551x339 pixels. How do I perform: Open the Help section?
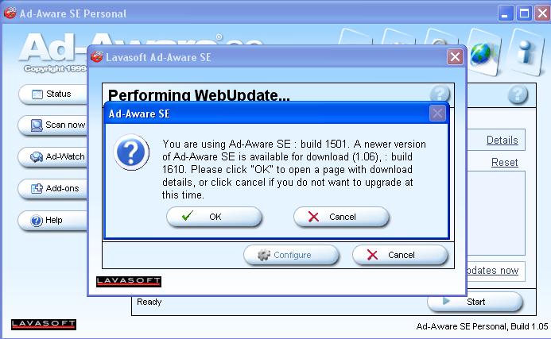click(x=52, y=221)
